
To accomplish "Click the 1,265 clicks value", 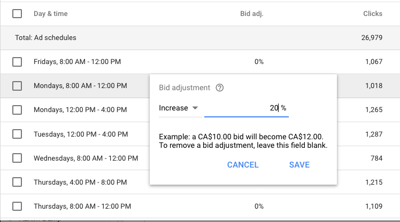I will point(374,110).
